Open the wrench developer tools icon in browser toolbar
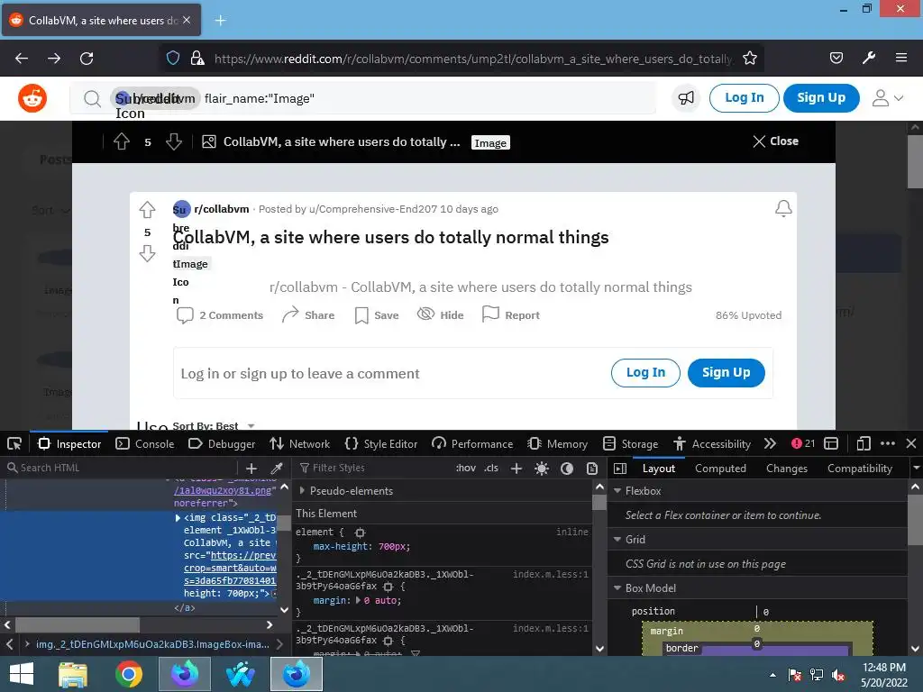This screenshot has width=923, height=692. pyautogui.click(x=868, y=58)
